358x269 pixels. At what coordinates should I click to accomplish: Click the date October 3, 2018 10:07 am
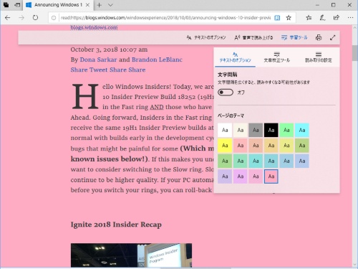tap(109, 49)
